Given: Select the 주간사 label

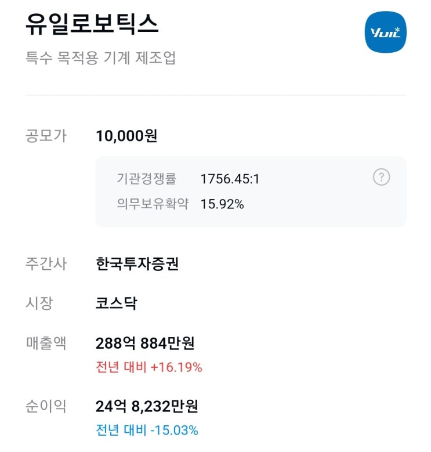Looking at the screenshot, I should click(x=46, y=264).
